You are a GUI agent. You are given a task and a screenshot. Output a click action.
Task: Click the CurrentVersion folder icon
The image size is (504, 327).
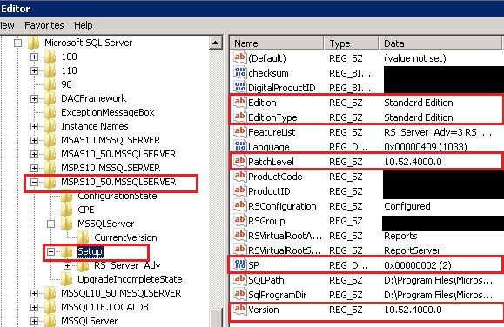click(x=84, y=237)
